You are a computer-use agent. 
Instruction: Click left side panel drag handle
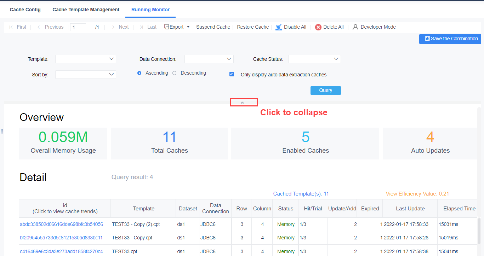point(2,132)
